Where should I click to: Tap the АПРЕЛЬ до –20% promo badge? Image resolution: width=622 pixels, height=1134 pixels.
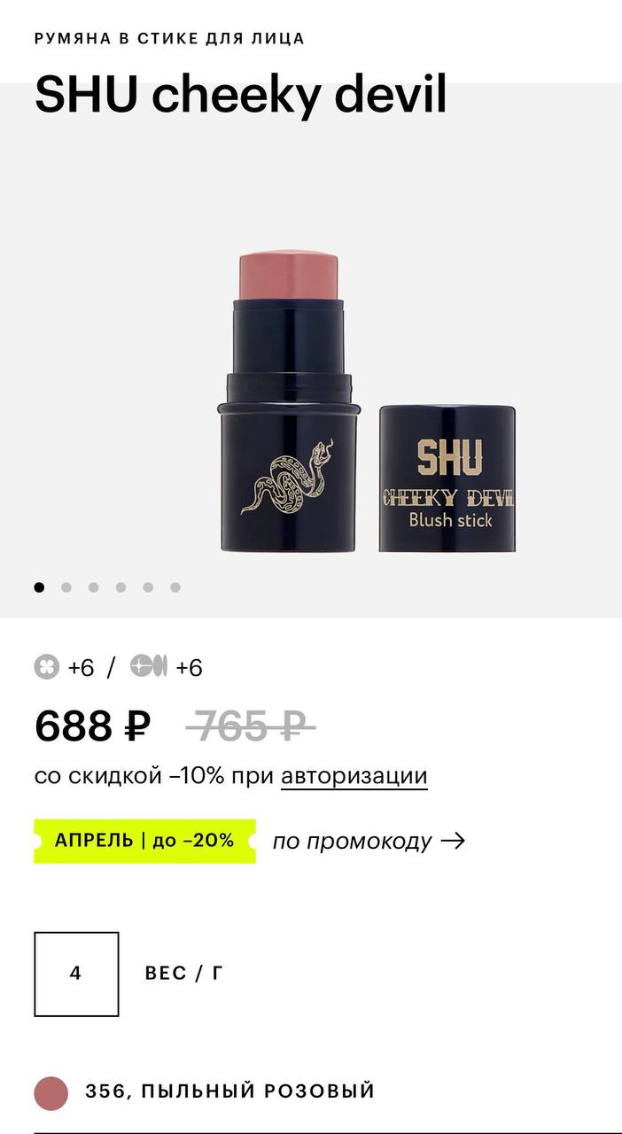point(145,841)
